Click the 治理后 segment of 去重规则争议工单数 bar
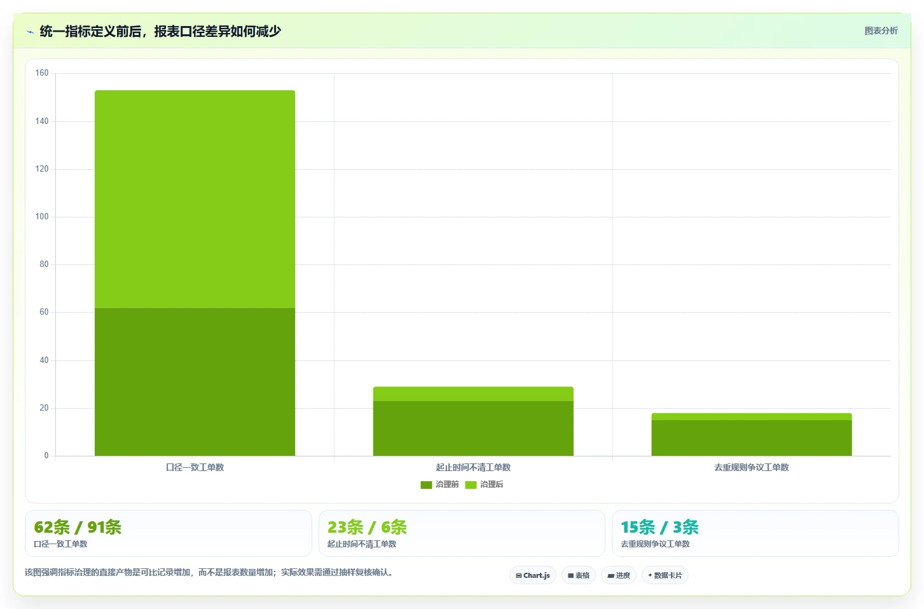924x609 pixels. tap(752, 417)
